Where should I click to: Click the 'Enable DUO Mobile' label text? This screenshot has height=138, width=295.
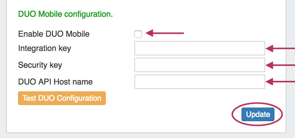54,34
